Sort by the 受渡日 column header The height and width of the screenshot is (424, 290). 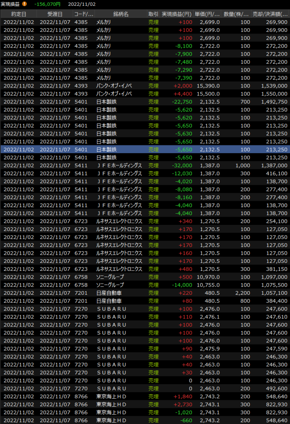coord(55,14)
